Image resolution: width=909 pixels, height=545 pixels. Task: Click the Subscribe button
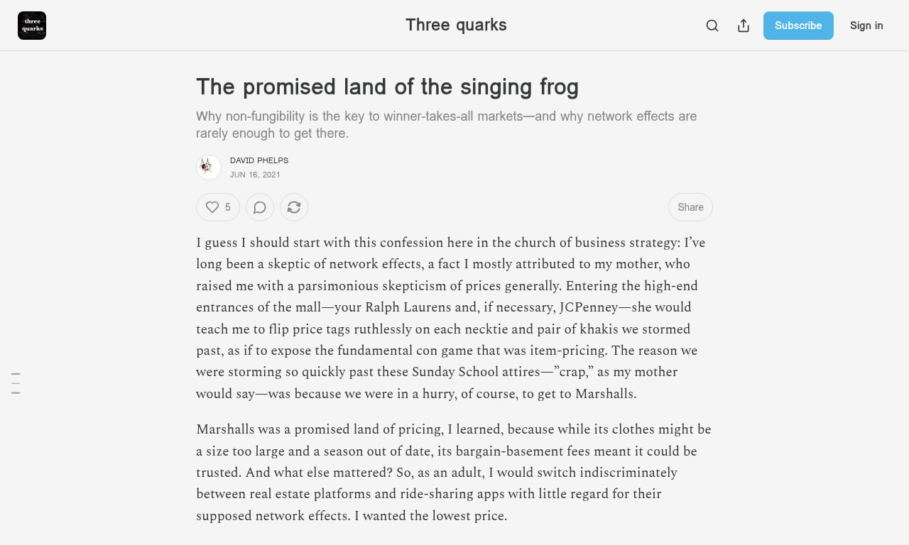pyautogui.click(x=798, y=26)
